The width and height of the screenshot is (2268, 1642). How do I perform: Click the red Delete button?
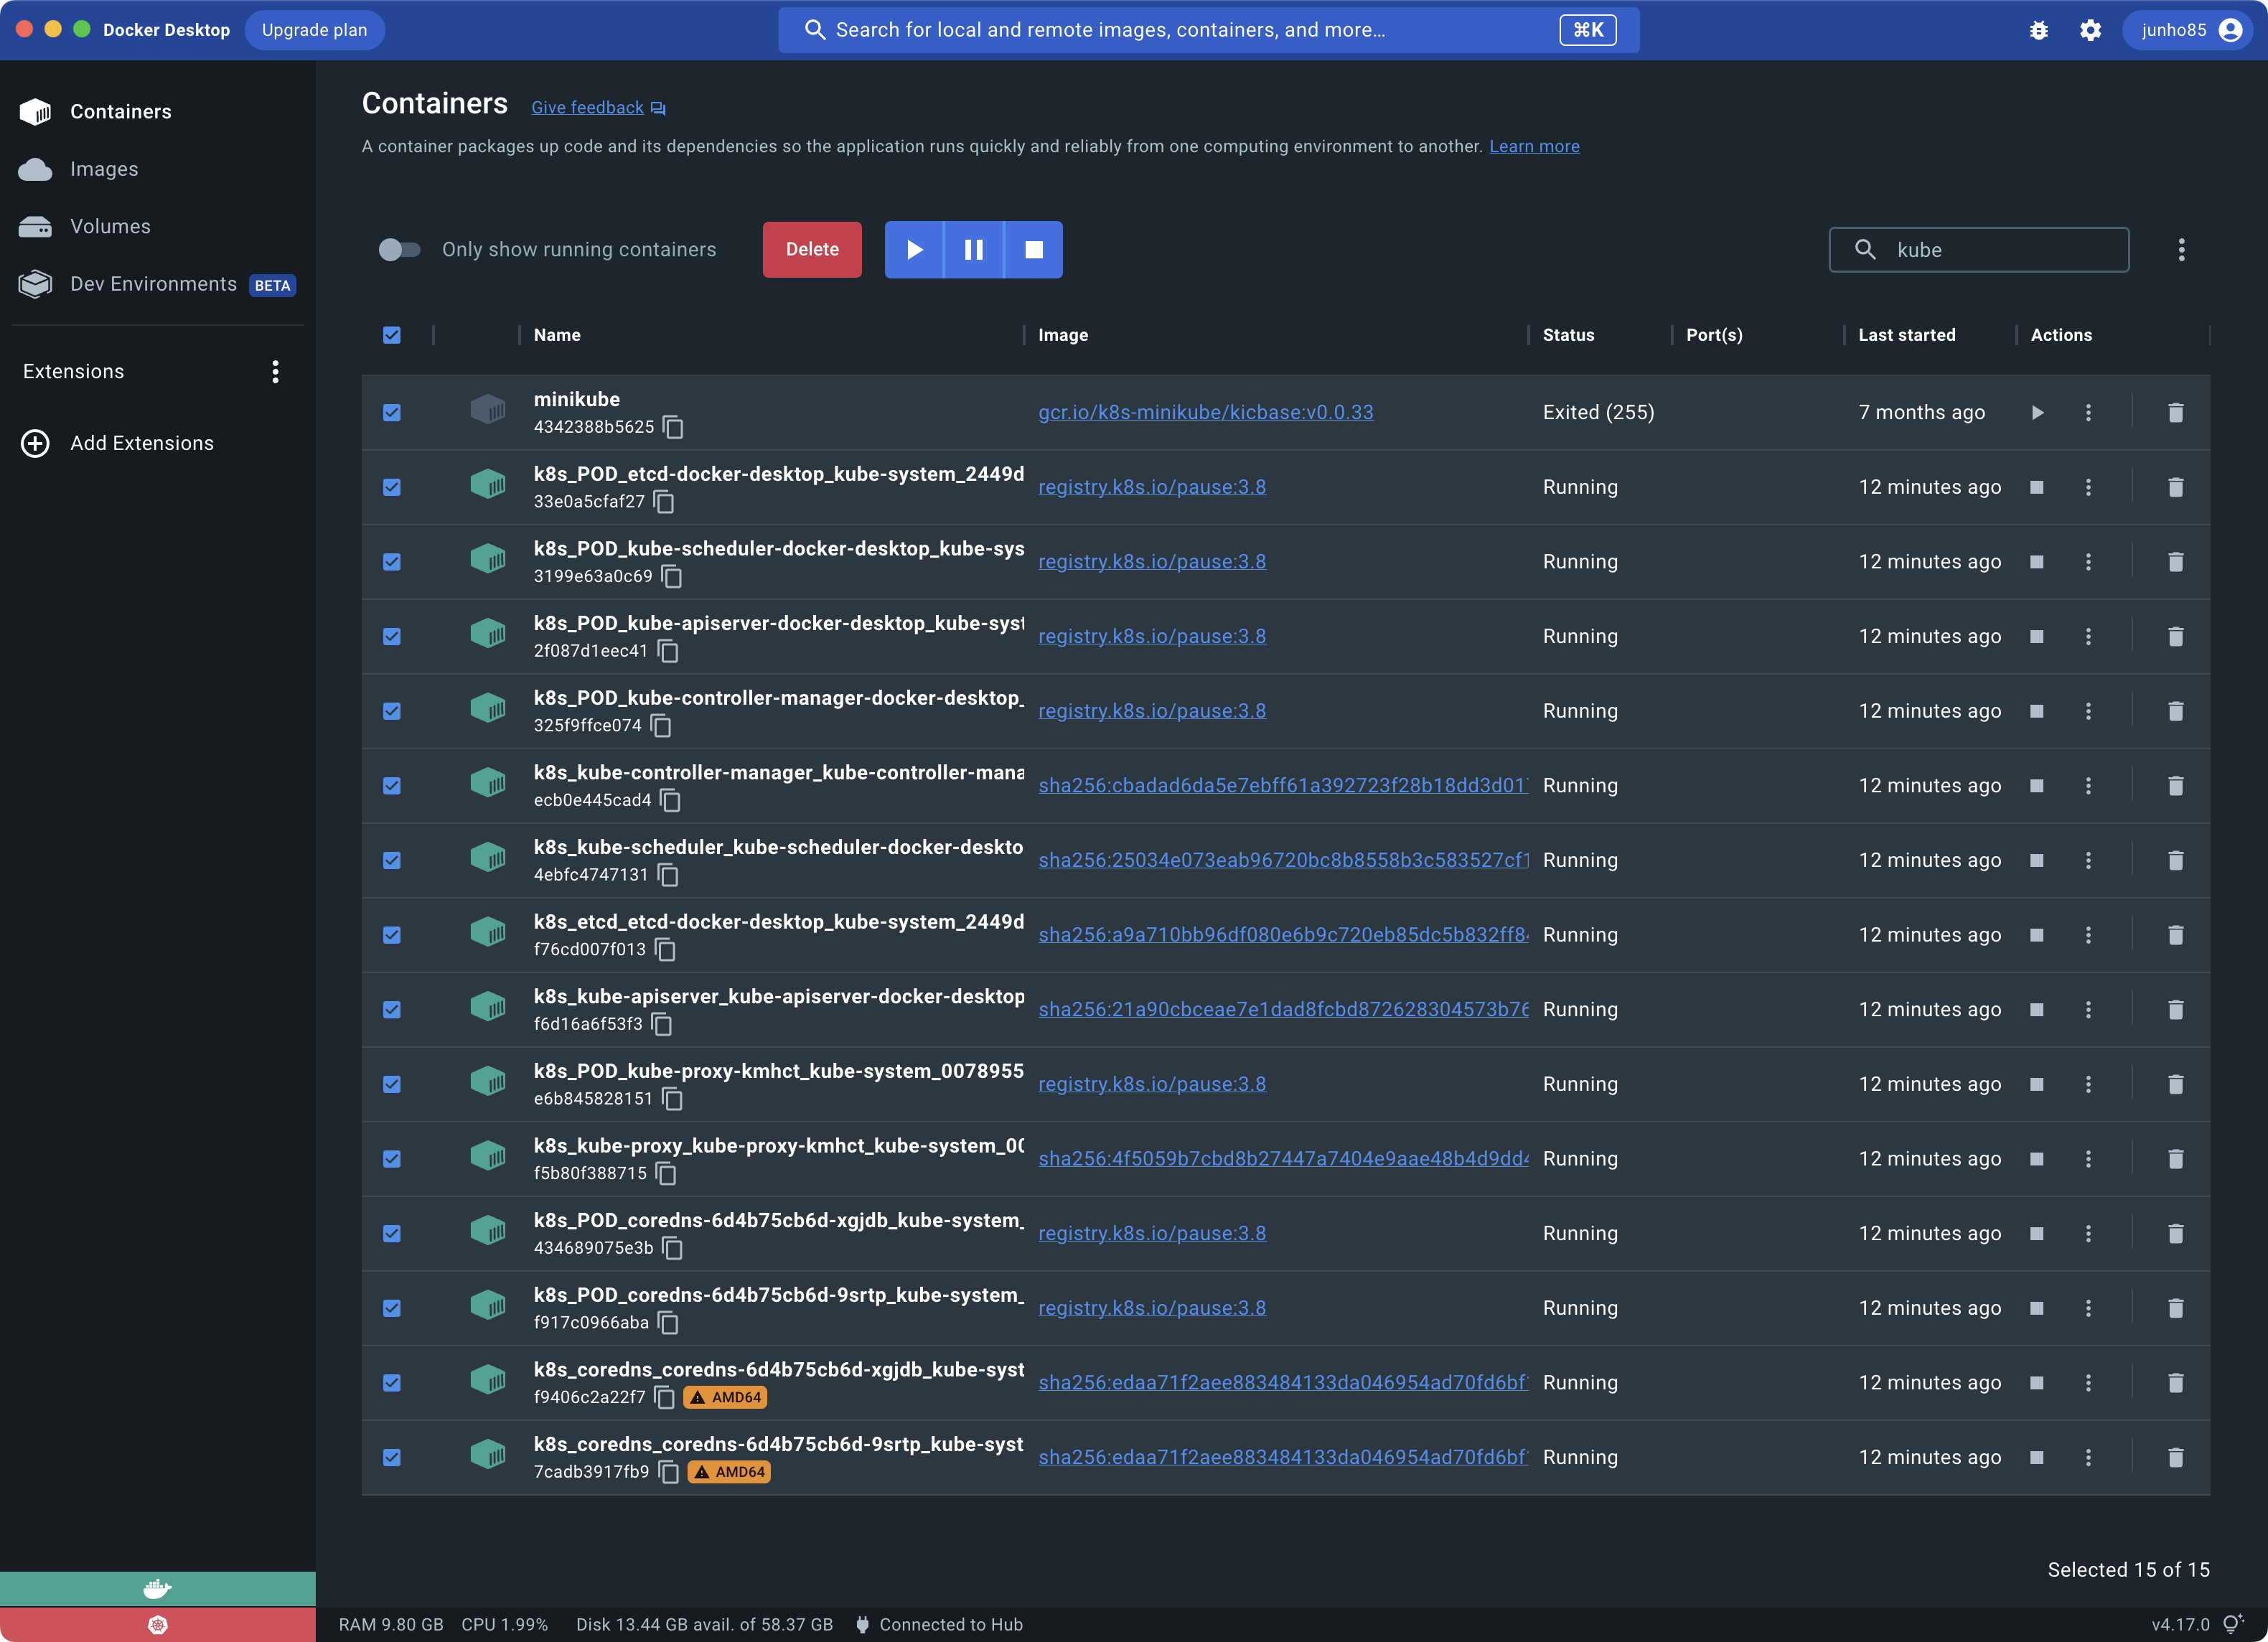coord(811,250)
